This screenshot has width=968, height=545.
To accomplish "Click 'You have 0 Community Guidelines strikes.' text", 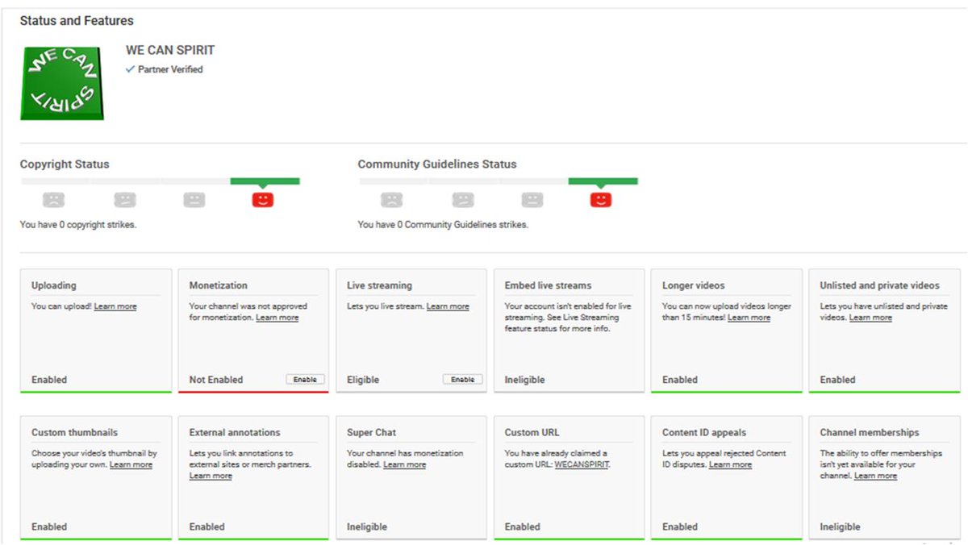I will pyautogui.click(x=443, y=225).
